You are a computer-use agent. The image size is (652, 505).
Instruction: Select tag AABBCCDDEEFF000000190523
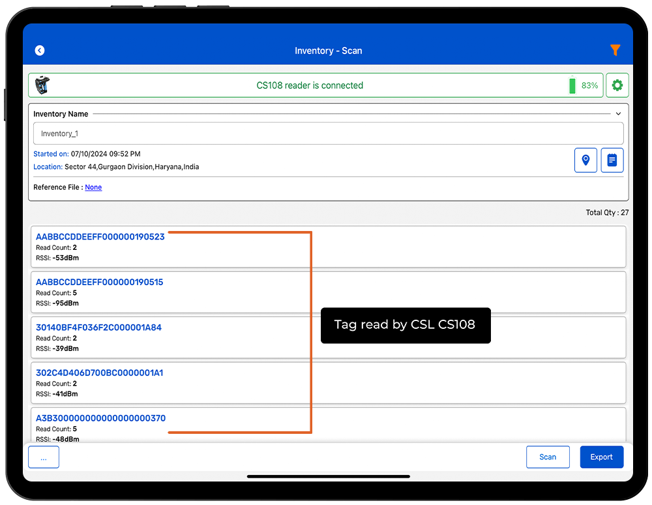point(100,237)
